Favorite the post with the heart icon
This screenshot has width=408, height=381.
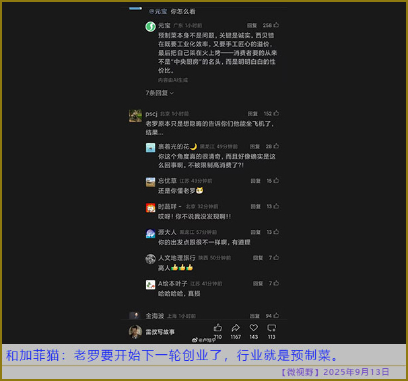pyautogui.click(x=254, y=328)
